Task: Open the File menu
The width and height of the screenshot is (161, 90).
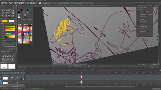Action: tap(1, 1)
